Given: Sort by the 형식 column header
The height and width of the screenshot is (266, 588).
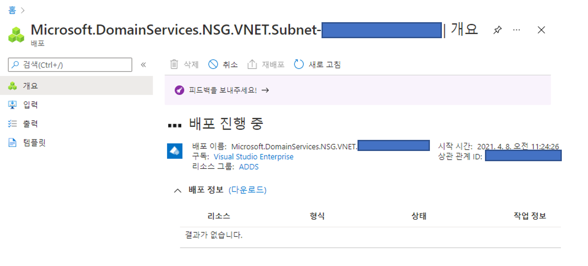Looking at the screenshot, I should click(317, 216).
